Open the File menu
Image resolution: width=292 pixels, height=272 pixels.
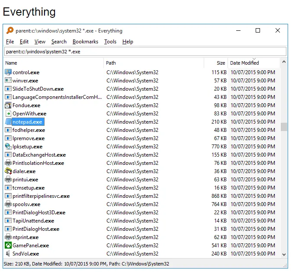(10, 42)
